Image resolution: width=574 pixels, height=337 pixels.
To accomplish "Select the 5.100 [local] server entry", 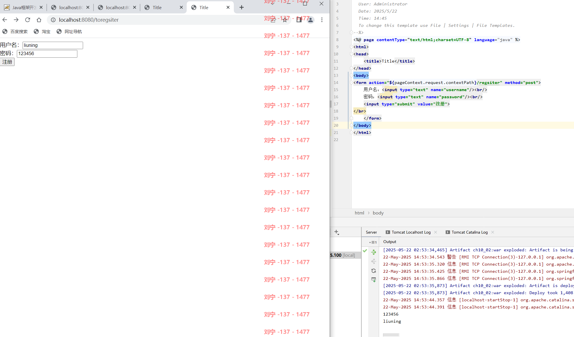I will (345, 255).
